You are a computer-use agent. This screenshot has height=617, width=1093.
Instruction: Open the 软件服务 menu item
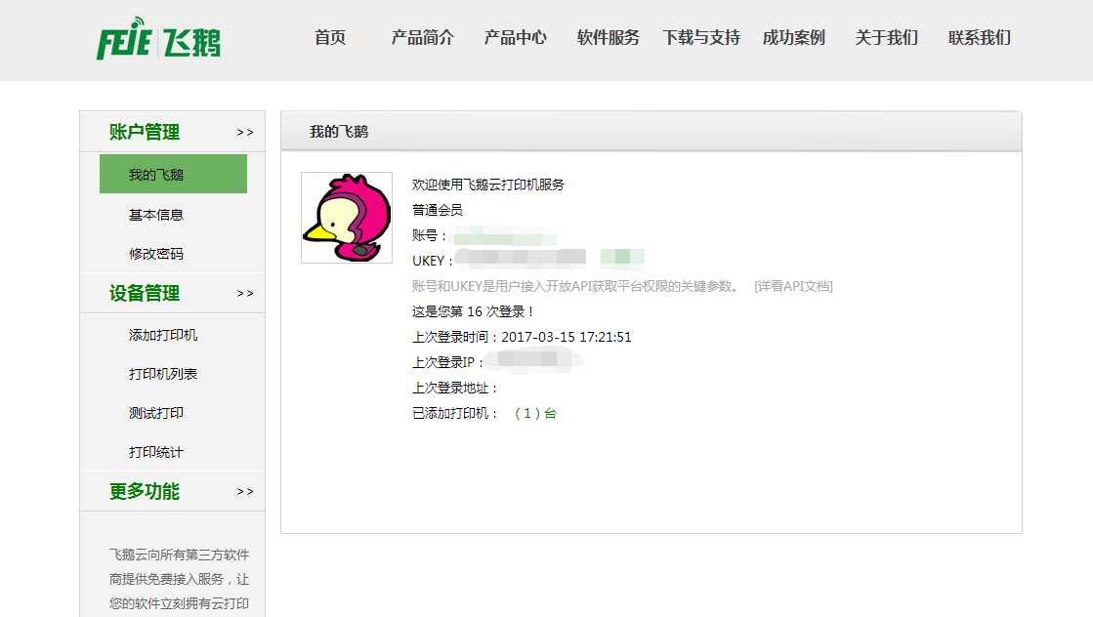tap(608, 38)
